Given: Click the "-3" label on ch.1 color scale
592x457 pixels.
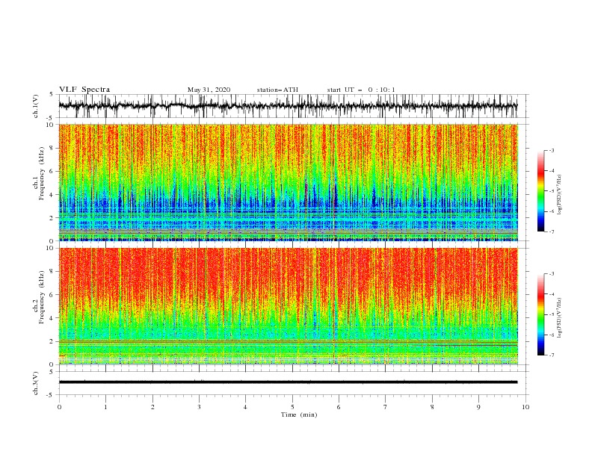Looking at the screenshot, I should tap(551, 150).
